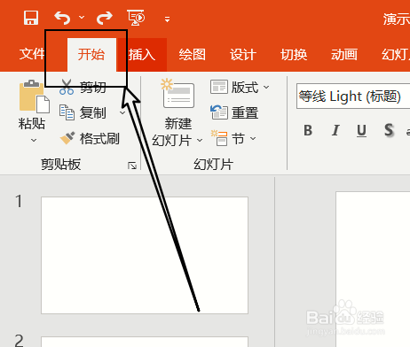The image size is (410, 347).
Task: Switch to the 插入 tab
Action: point(142,55)
